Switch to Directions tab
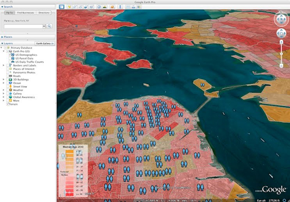290x202 pixels. 44,13
